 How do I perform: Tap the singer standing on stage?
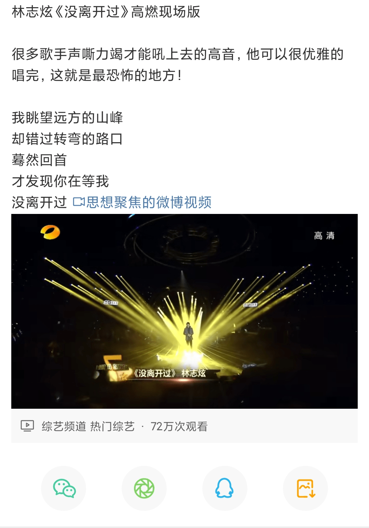tap(188, 332)
